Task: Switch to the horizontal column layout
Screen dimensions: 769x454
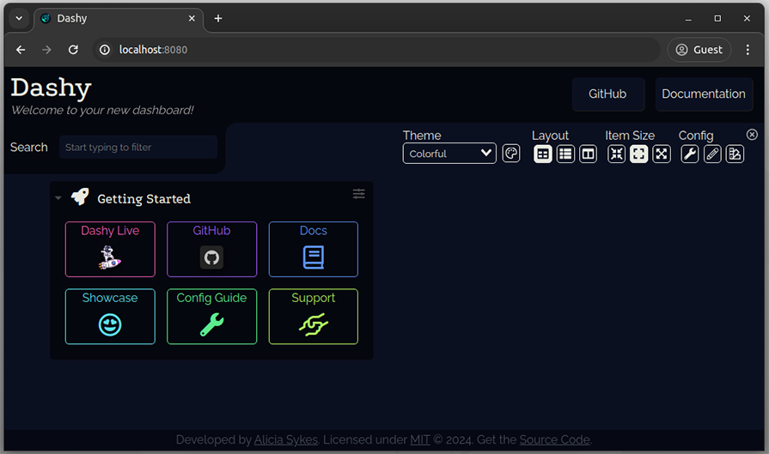Action: pos(588,154)
